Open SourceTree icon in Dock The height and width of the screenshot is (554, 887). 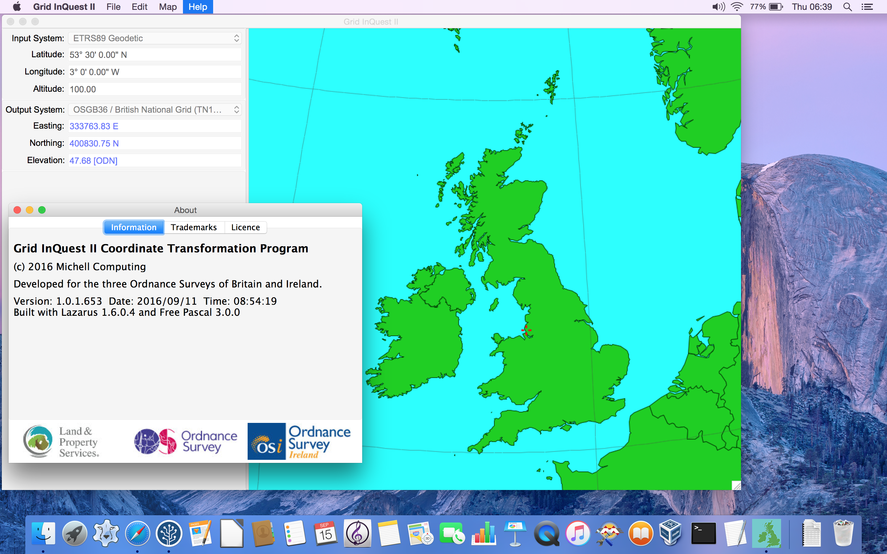[169, 533]
